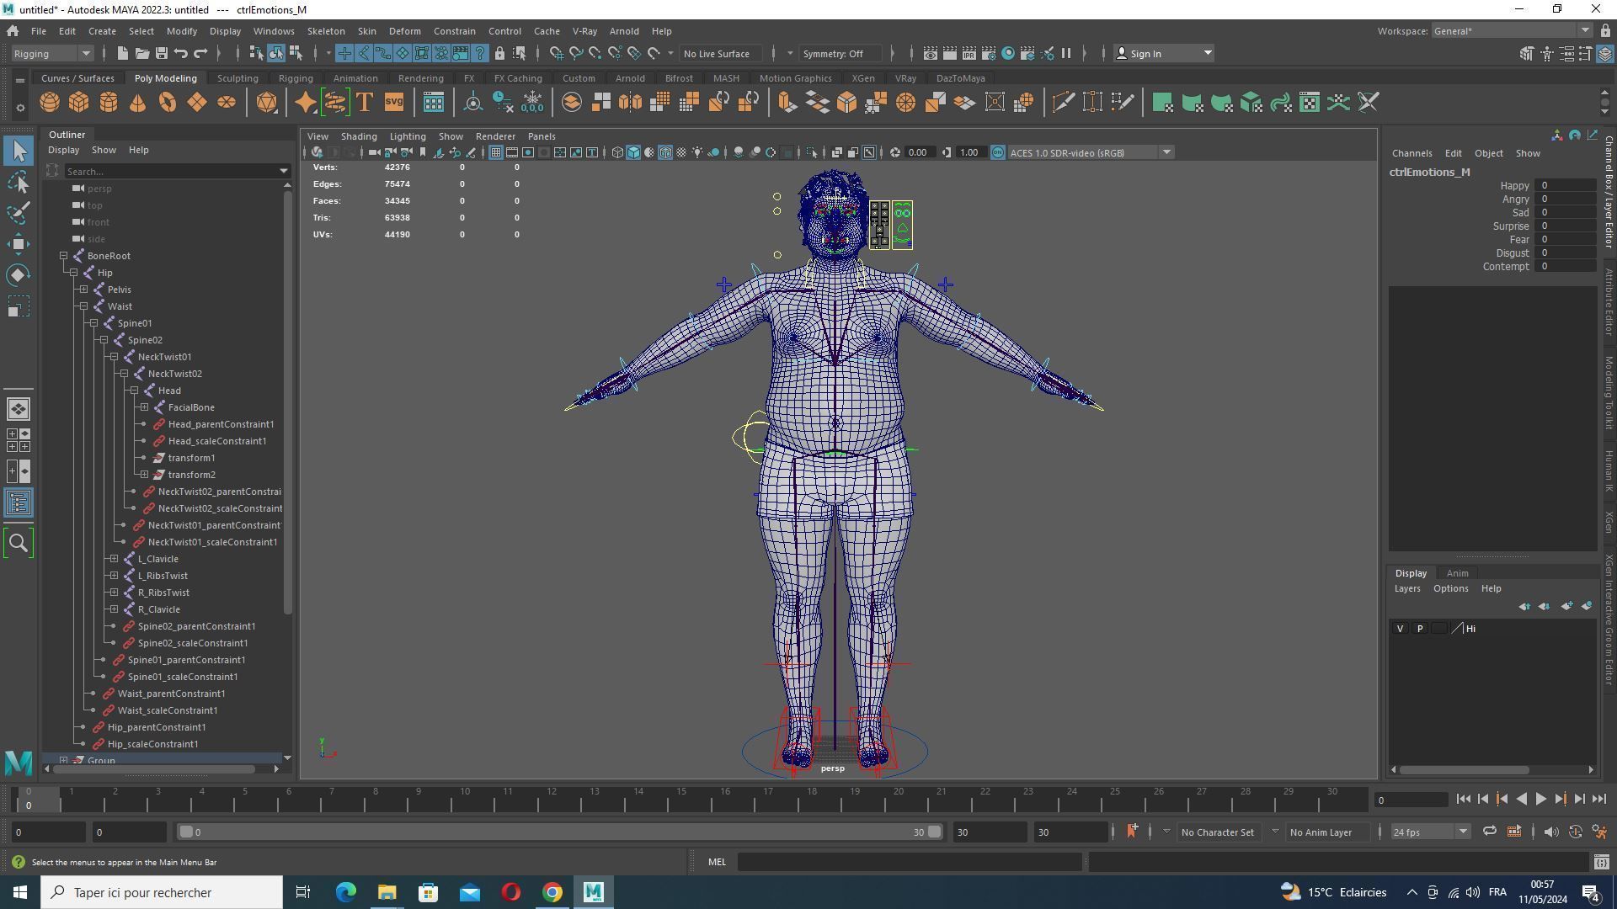Select Head_parentConstraint1 in the Outliner
Image resolution: width=1617 pixels, height=909 pixels.
click(x=221, y=424)
